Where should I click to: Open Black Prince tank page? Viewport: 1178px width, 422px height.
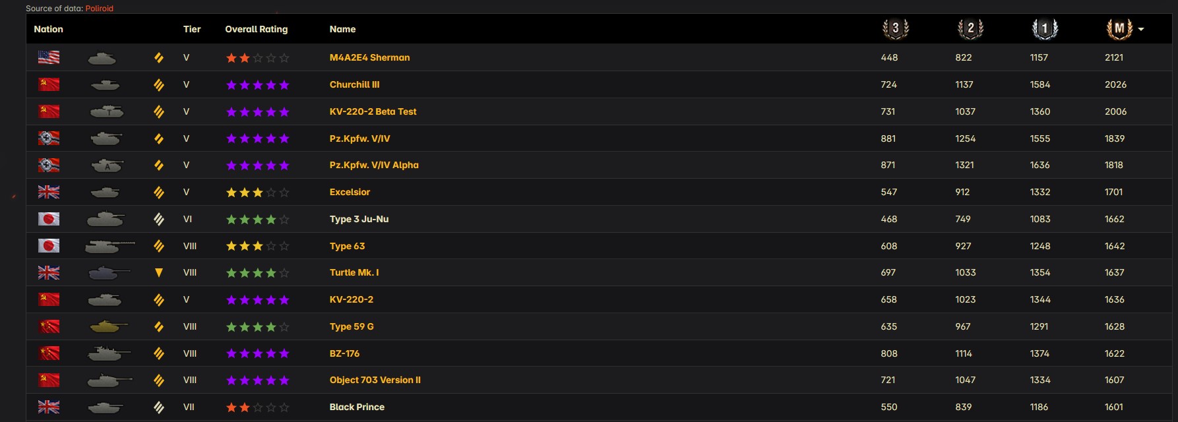(357, 407)
